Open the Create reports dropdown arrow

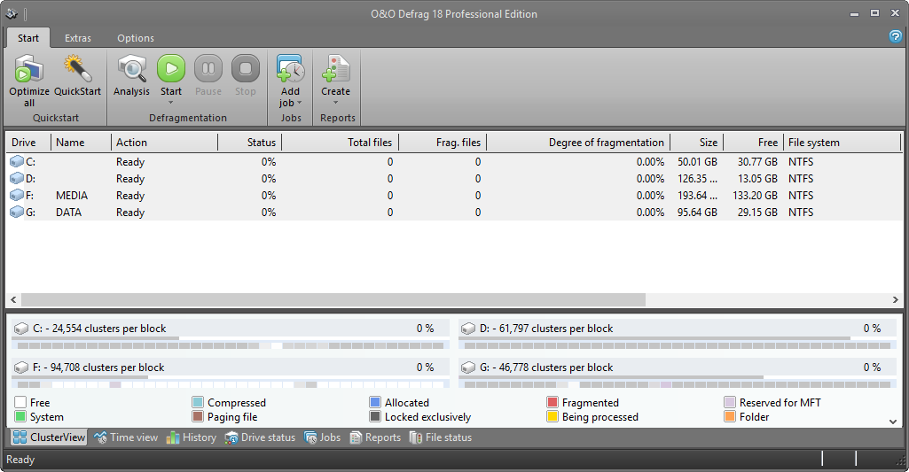click(335, 103)
